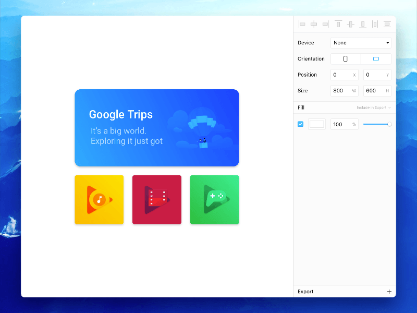This screenshot has width=417, height=313.
Task: Click the green Google Play Games icon
Action: [214, 199]
